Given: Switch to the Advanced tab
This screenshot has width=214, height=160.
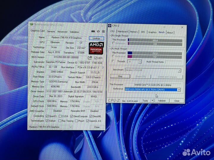Looking at the screenshot, I should (x=62, y=32).
